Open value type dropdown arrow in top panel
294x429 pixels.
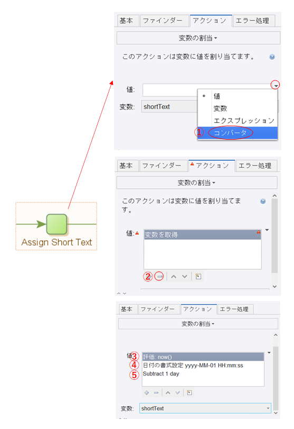pos(276,86)
